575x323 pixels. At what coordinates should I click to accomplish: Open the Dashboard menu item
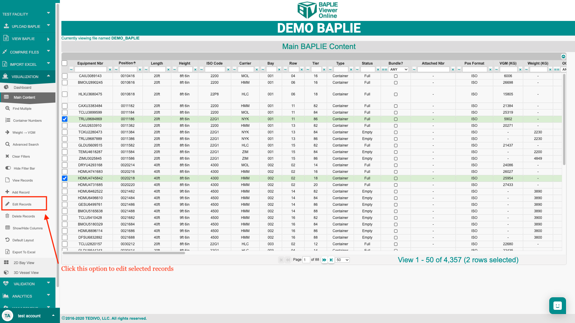[x=22, y=87]
